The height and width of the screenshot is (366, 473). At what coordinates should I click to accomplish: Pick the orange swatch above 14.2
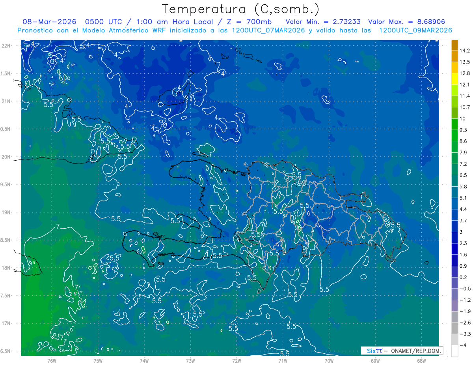(454, 45)
